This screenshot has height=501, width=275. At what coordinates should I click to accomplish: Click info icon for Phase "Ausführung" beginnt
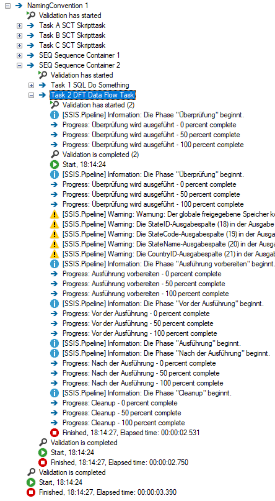(55, 343)
